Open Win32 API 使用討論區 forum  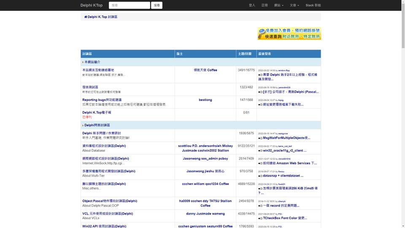click(104, 226)
